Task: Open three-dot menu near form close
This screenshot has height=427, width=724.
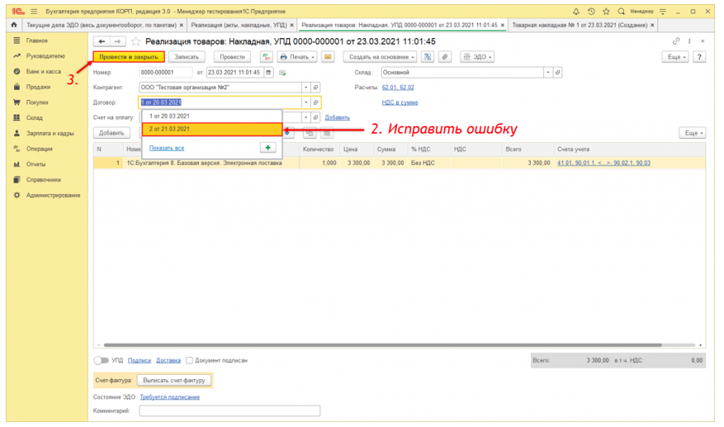Action: pos(689,41)
